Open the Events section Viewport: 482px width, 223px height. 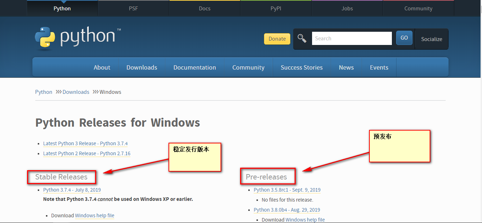(379, 67)
